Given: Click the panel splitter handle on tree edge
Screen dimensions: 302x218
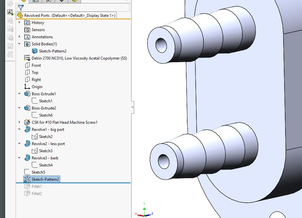Looking at the screenshot, I should point(132,107).
